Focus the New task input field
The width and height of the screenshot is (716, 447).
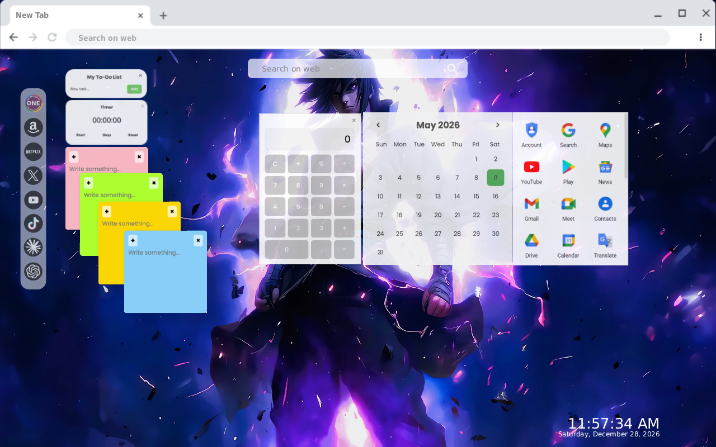[97, 89]
